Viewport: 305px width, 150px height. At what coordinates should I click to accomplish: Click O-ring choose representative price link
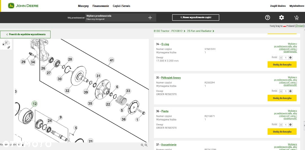coord(286,48)
